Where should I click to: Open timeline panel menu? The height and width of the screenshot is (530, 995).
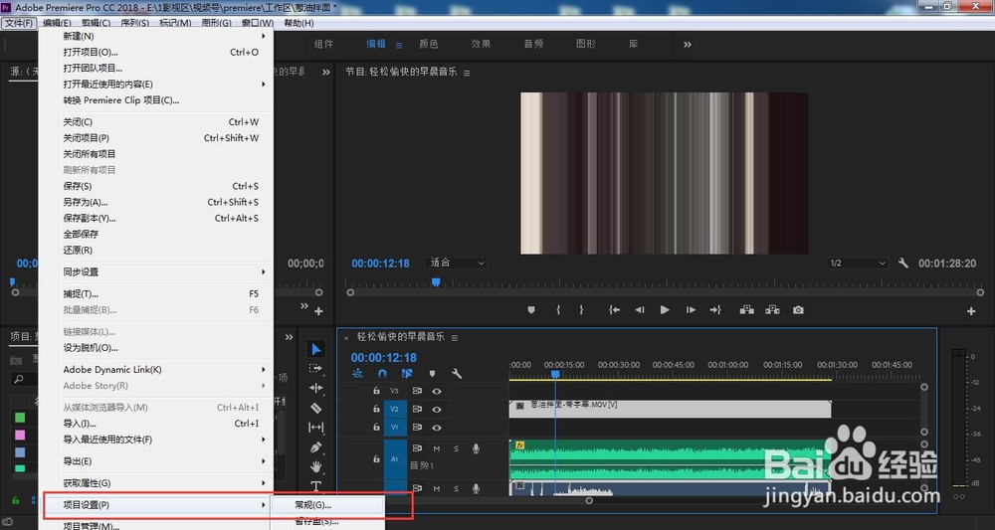click(455, 338)
